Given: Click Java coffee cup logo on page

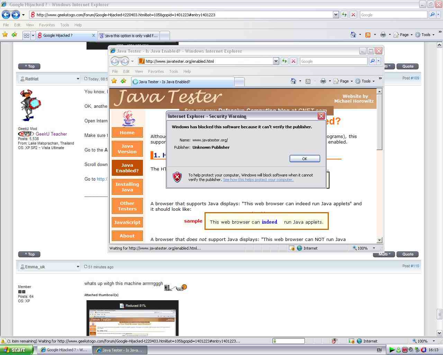Looking at the screenshot, I should pyautogui.click(x=128, y=119).
